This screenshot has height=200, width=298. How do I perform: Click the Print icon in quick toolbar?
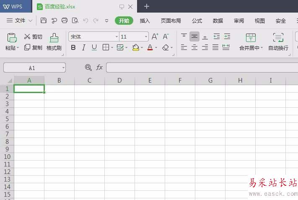65,21
